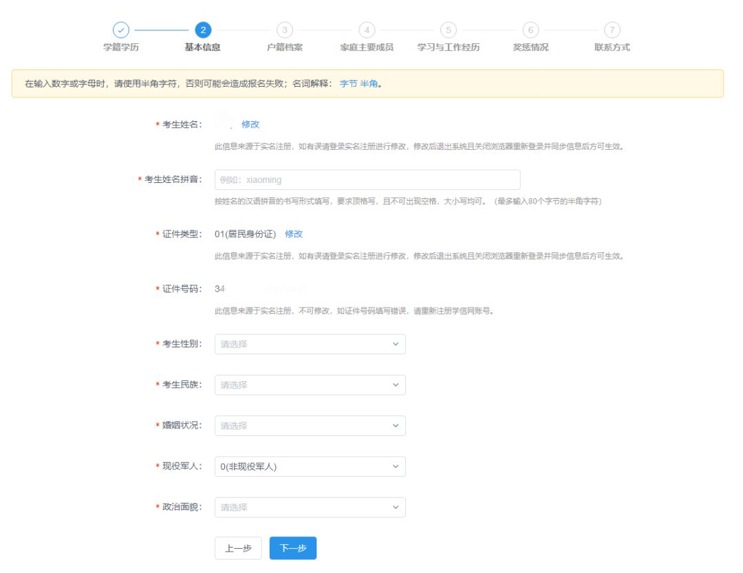The image size is (743, 573).
Task: Click the step 3 户籍档案 circle icon
Action: [x=285, y=30]
